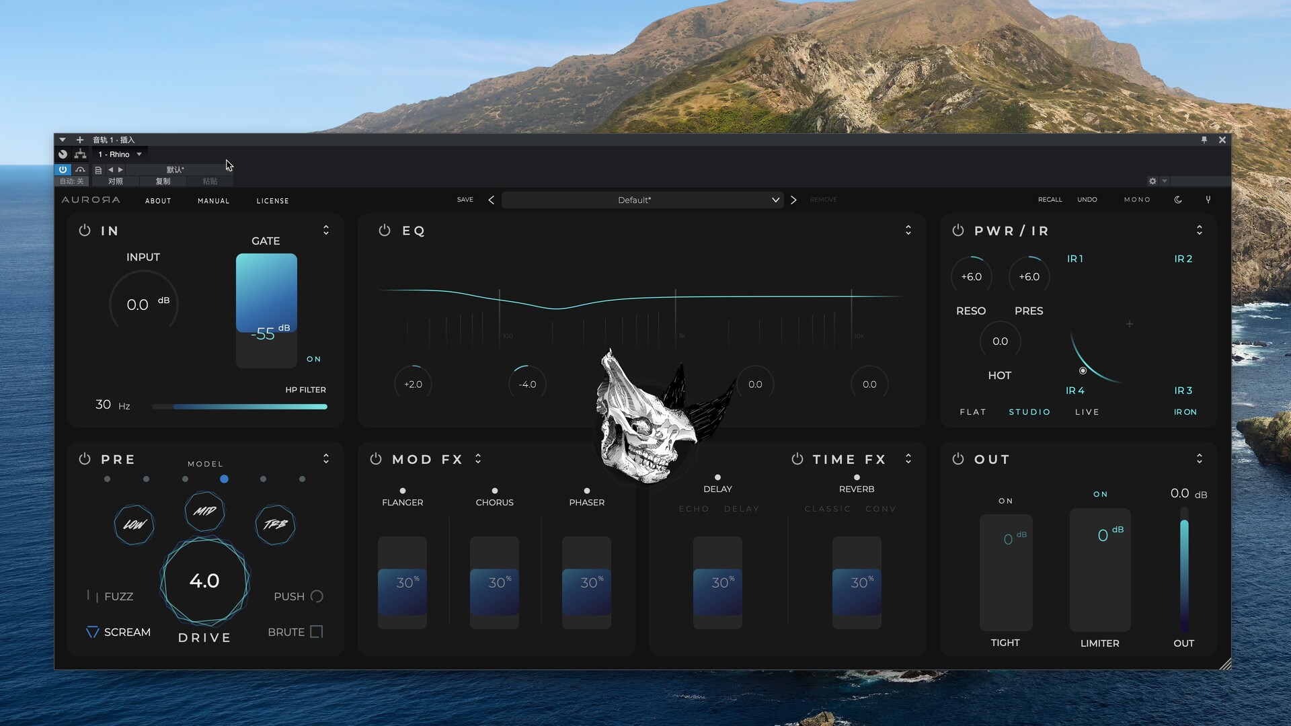Toggle the PWR / IR power icon
This screenshot has height=726, width=1291.
click(958, 231)
